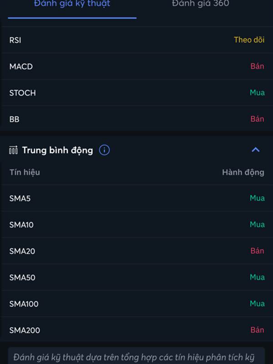Collapse the Trung bình động section
Screen dimensions: 273x364
[256, 150]
